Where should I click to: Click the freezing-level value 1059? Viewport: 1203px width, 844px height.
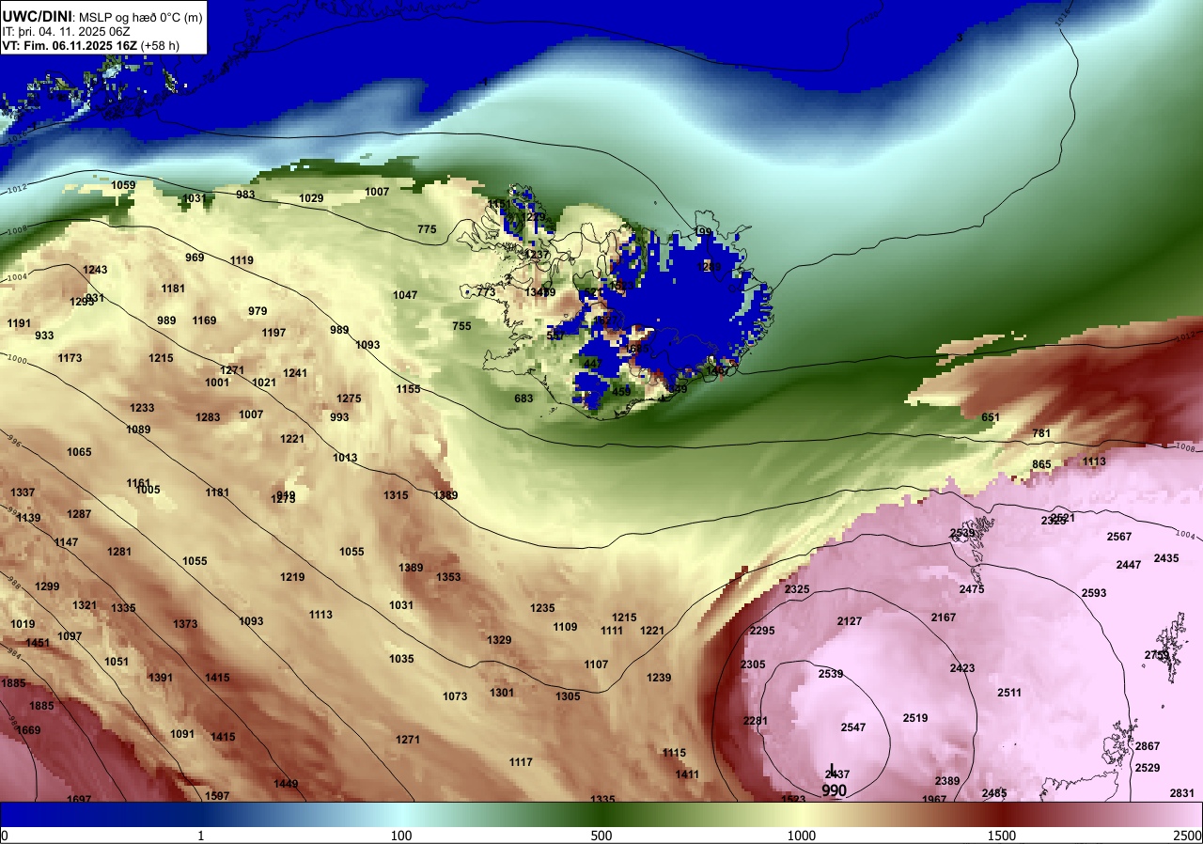click(x=123, y=185)
